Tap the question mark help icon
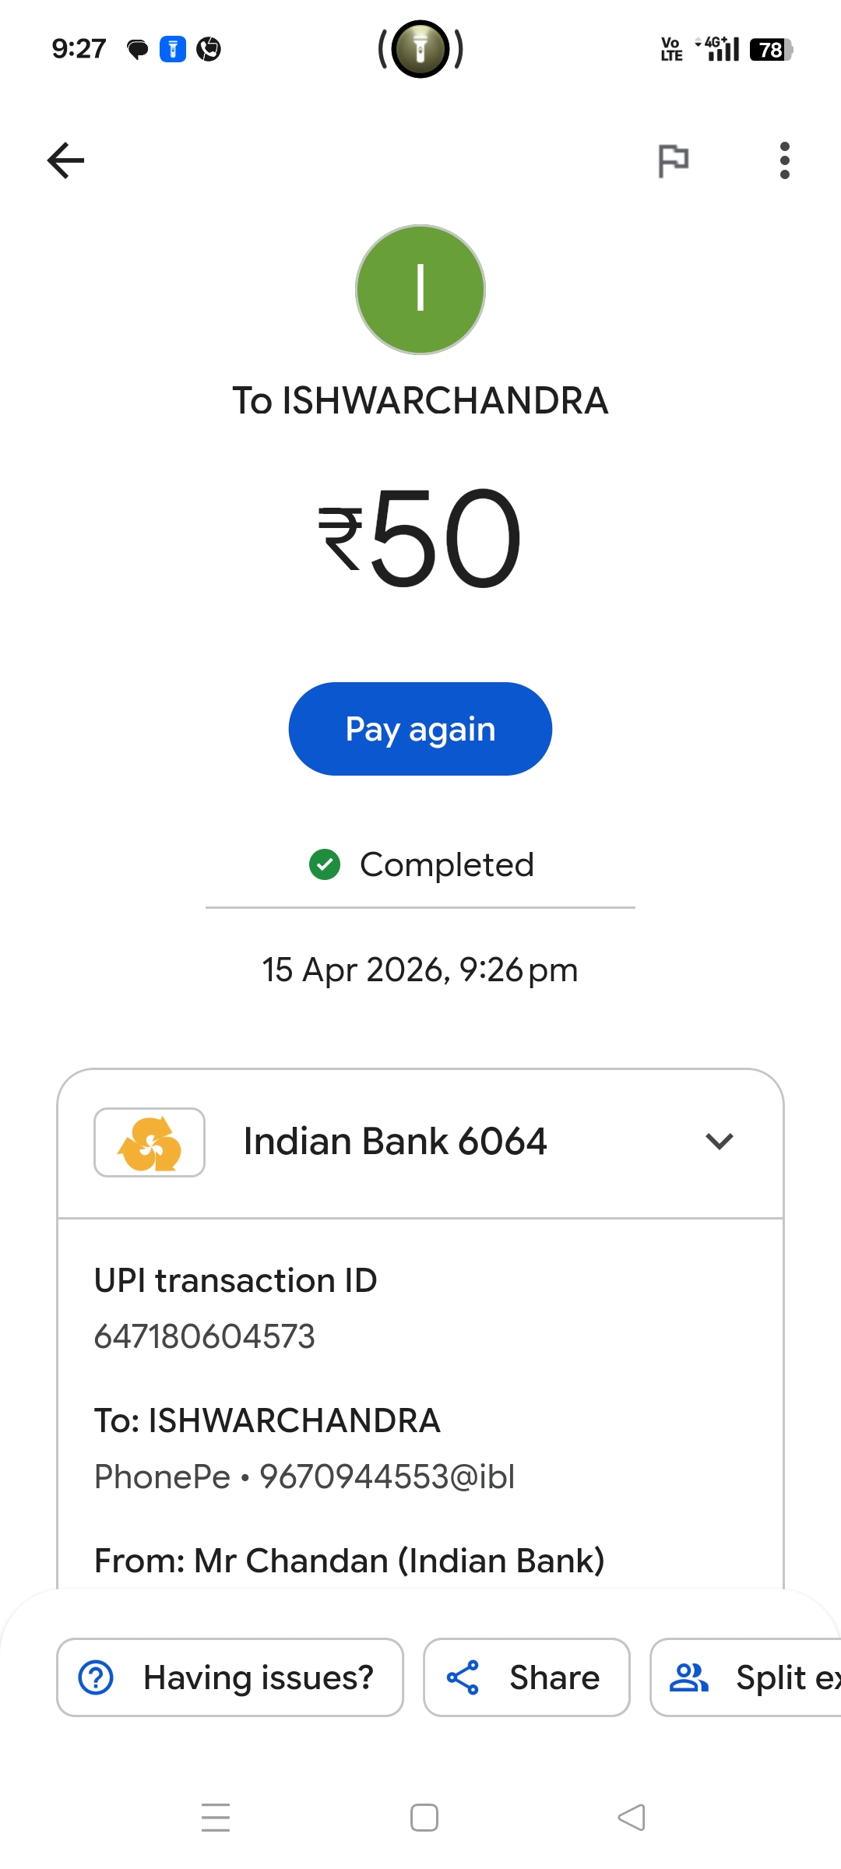 97,1677
